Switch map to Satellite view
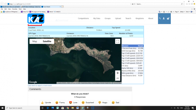This screenshot has width=196, height=110. click(47, 41)
